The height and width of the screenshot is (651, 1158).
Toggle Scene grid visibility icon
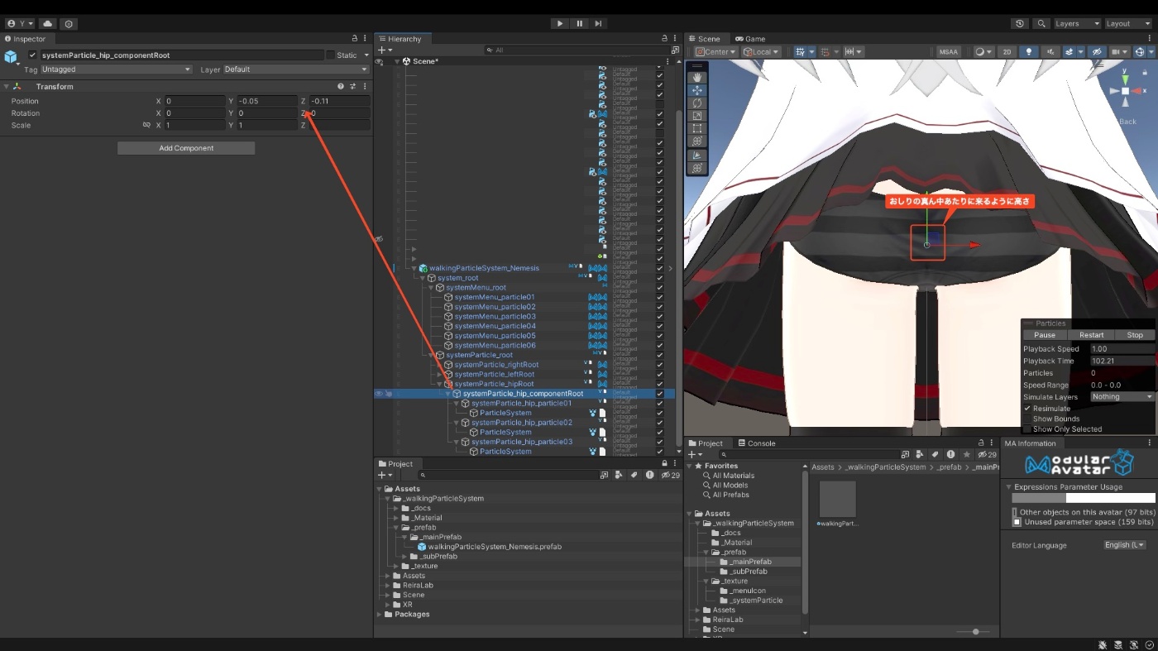pyautogui.click(x=802, y=51)
